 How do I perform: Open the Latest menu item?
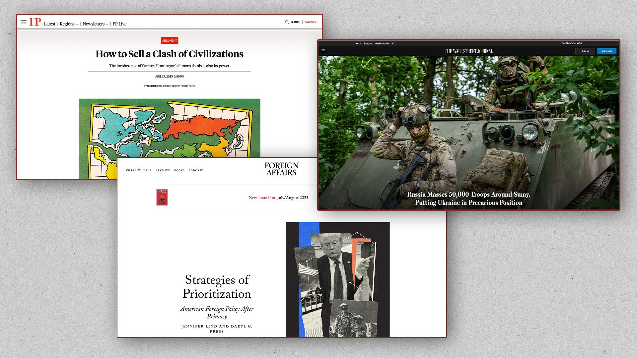click(49, 24)
